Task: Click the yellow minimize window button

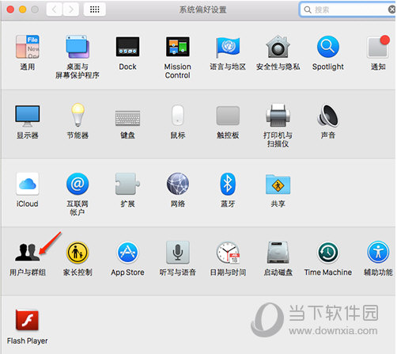Action: pyautogui.click(x=23, y=10)
